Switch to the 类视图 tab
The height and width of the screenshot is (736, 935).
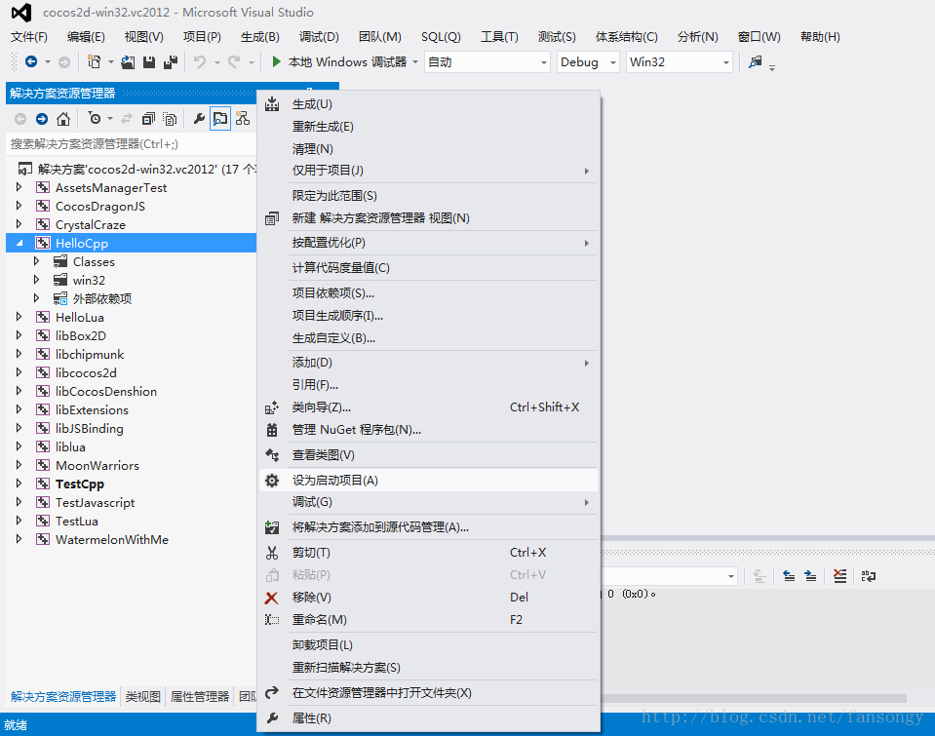tap(143, 697)
